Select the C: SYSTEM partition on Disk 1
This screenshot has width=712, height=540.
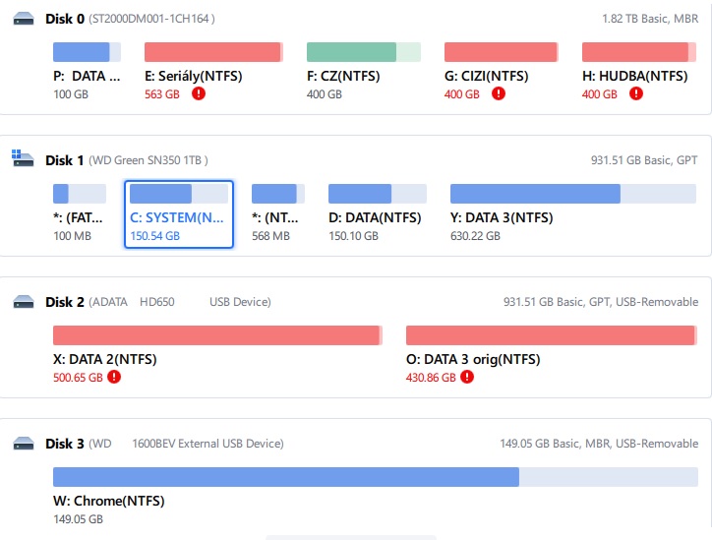179,214
